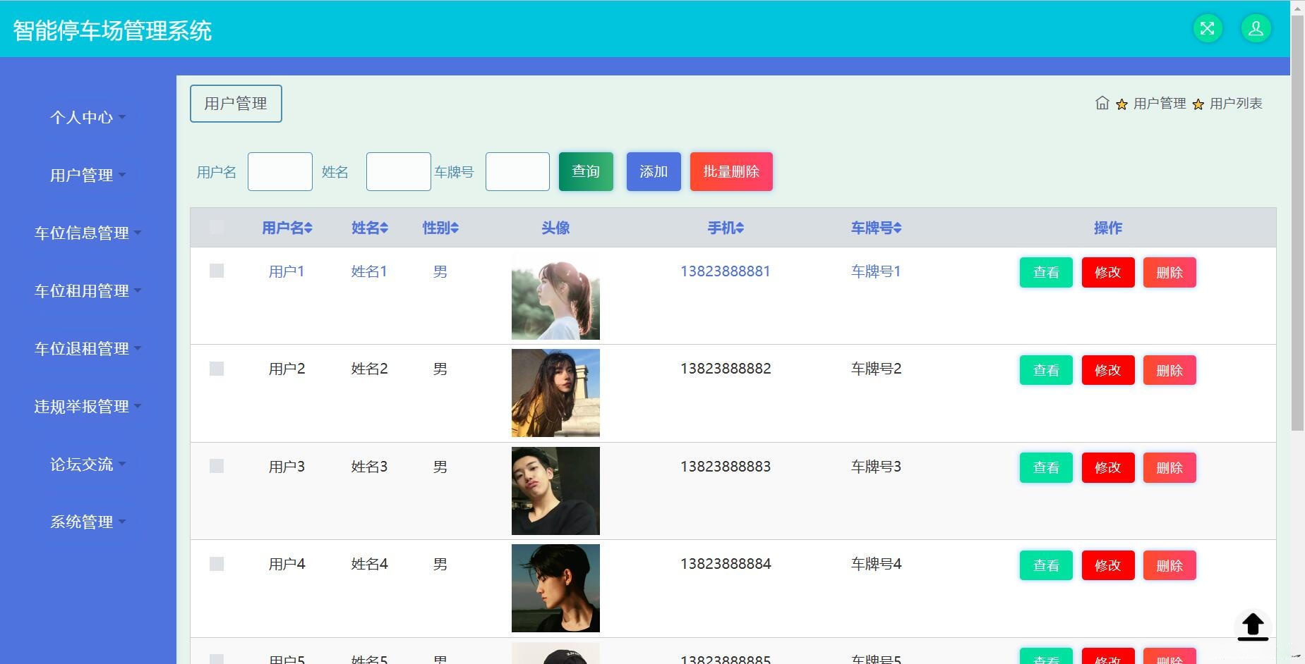Edit 用户4 with the 修改 button

(x=1108, y=565)
